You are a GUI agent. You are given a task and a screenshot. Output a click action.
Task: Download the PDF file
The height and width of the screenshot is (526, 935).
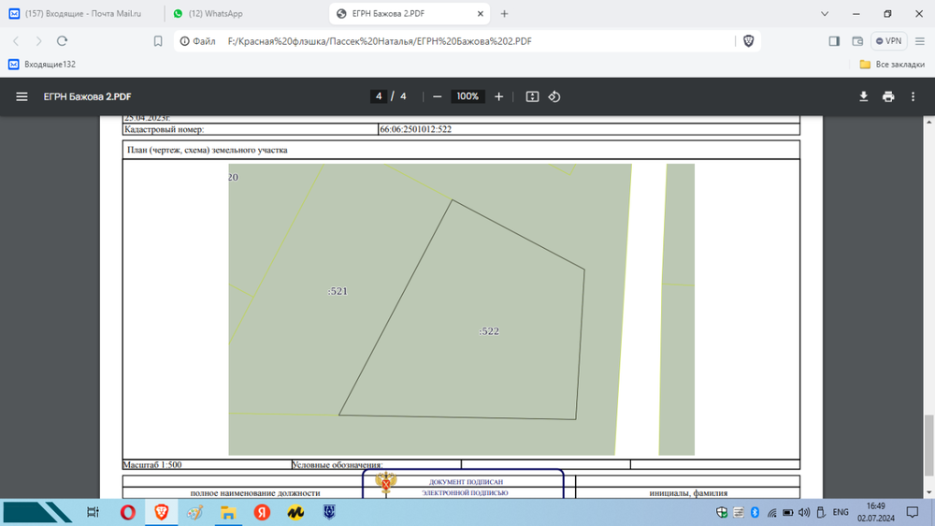point(863,96)
